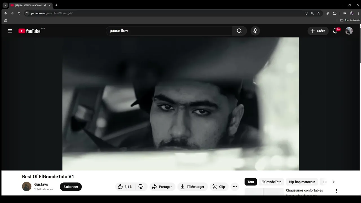Open a new browser tab
Image resolution: width=361 pixels, height=203 pixels.
coord(56,5)
